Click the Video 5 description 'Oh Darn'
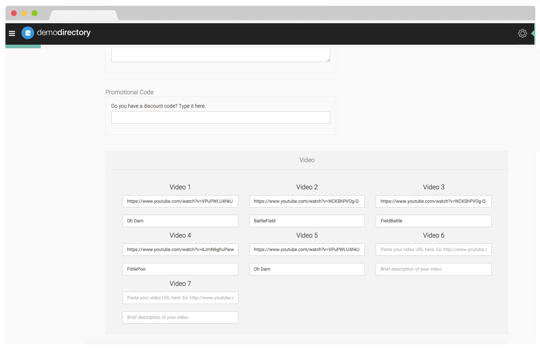 [307, 269]
